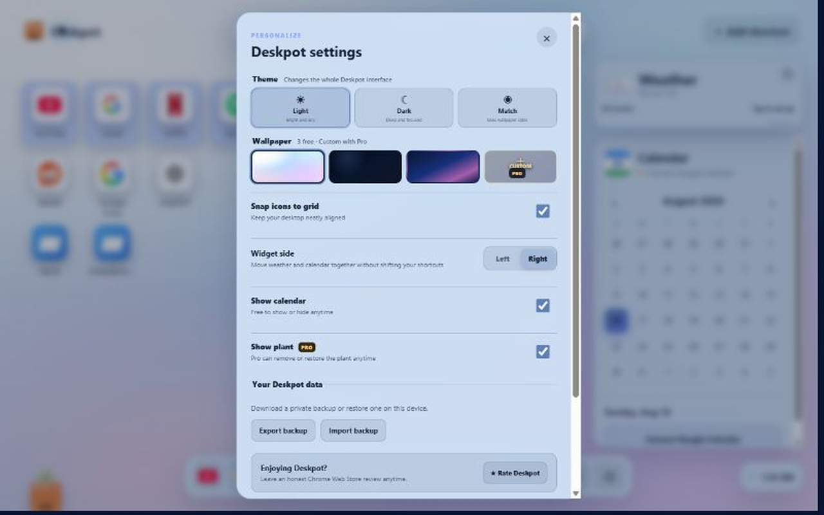Screen dimensions: 824x515
Task: Click the circle icon in Match theme
Action: click(x=507, y=100)
